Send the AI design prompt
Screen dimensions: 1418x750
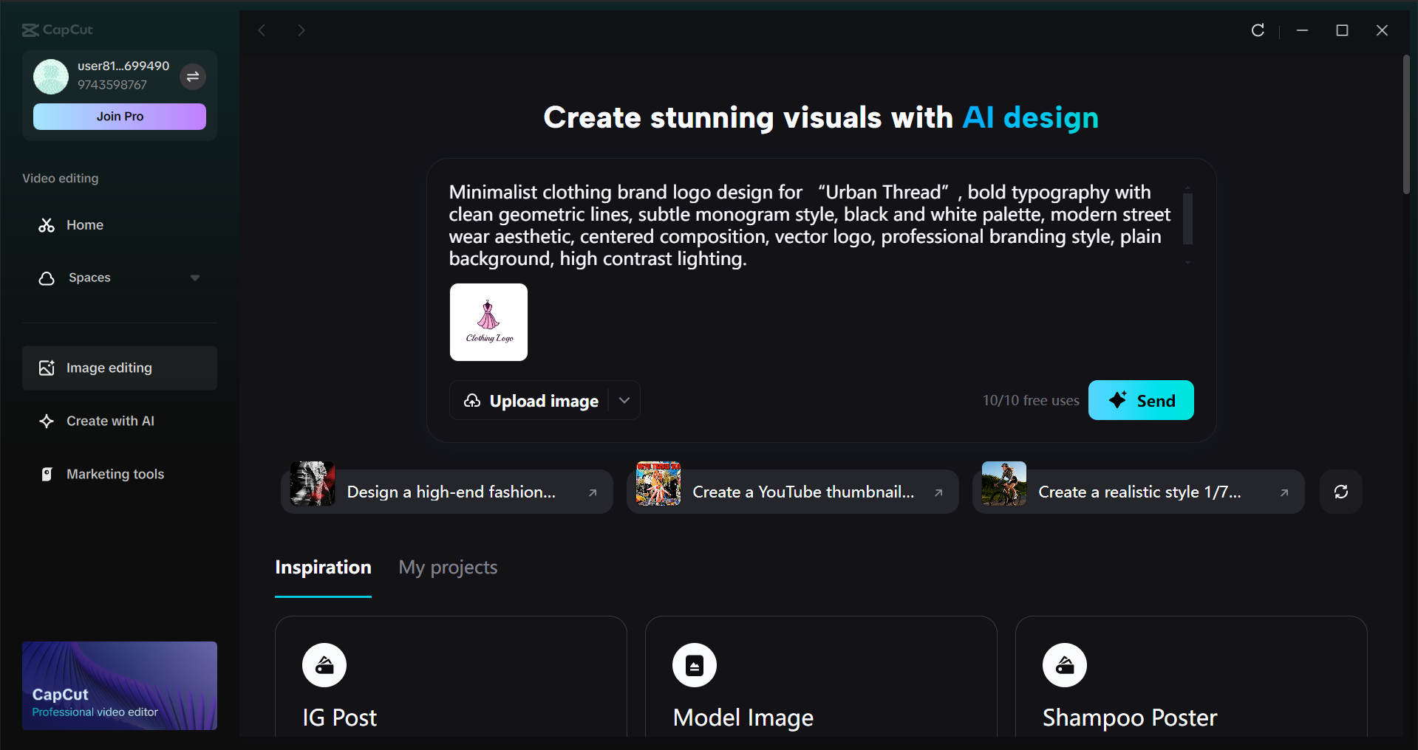[x=1141, y=400]
